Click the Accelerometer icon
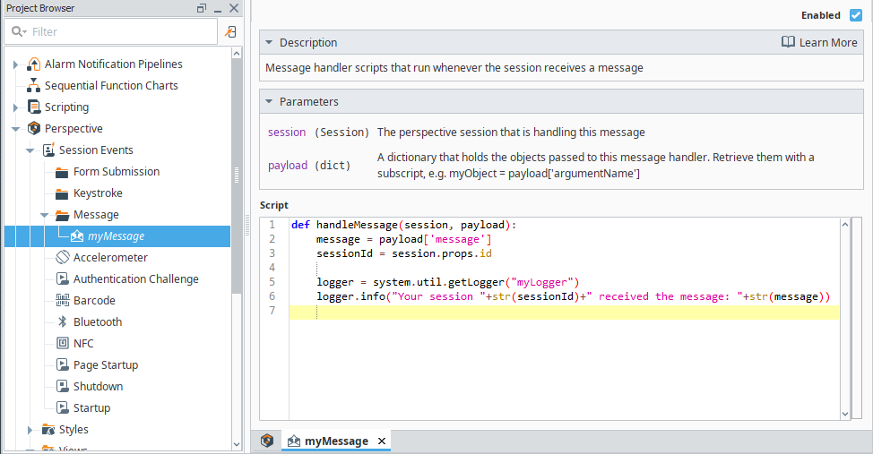Viewport: 873px width, 454px height. tap(63, 258)
